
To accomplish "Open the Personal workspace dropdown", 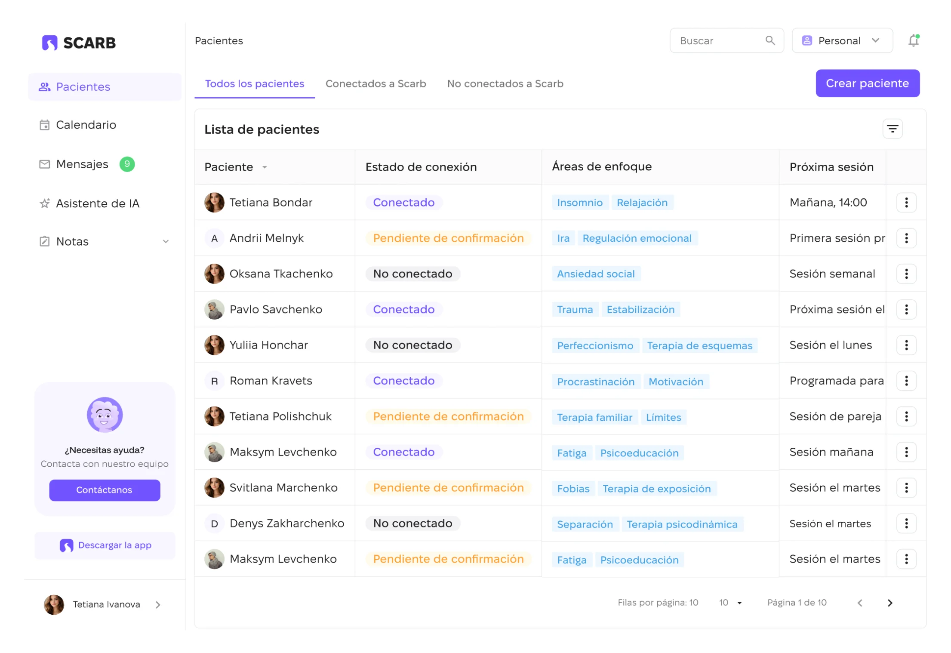I will pos(842,40).
